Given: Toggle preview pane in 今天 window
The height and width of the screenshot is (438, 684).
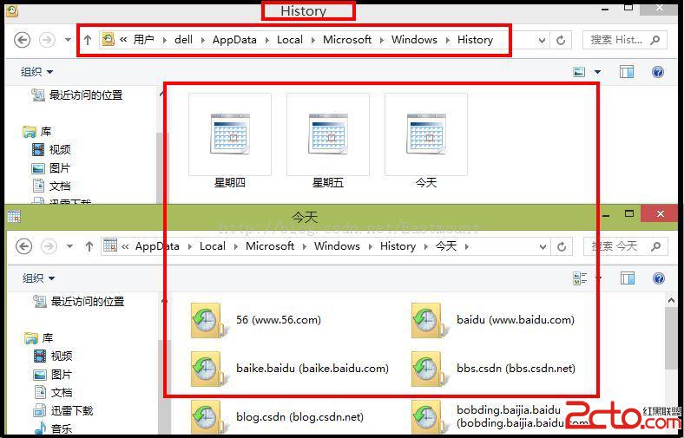Looking at the screenshot, I should tap(628, 278).
